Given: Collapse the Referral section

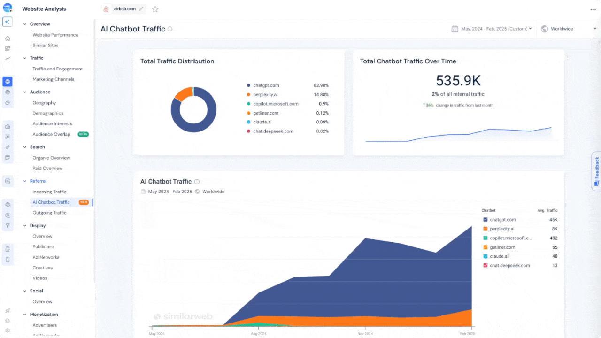Looking at the screenshot, I should [x=24, y=181].
